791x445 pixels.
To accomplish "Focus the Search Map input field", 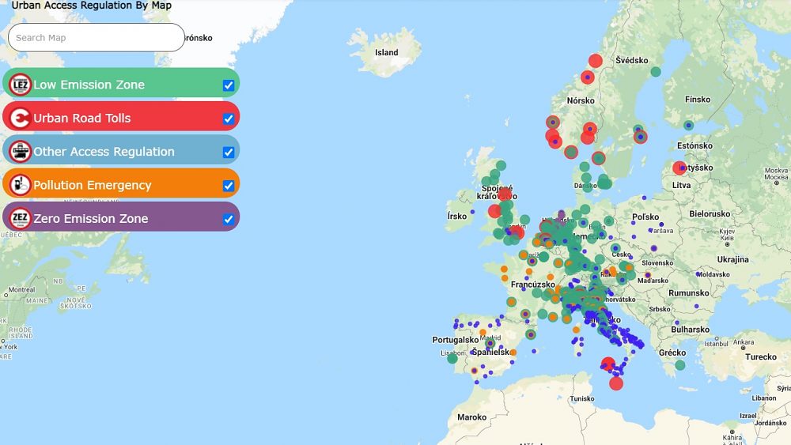I will [96, 37].
